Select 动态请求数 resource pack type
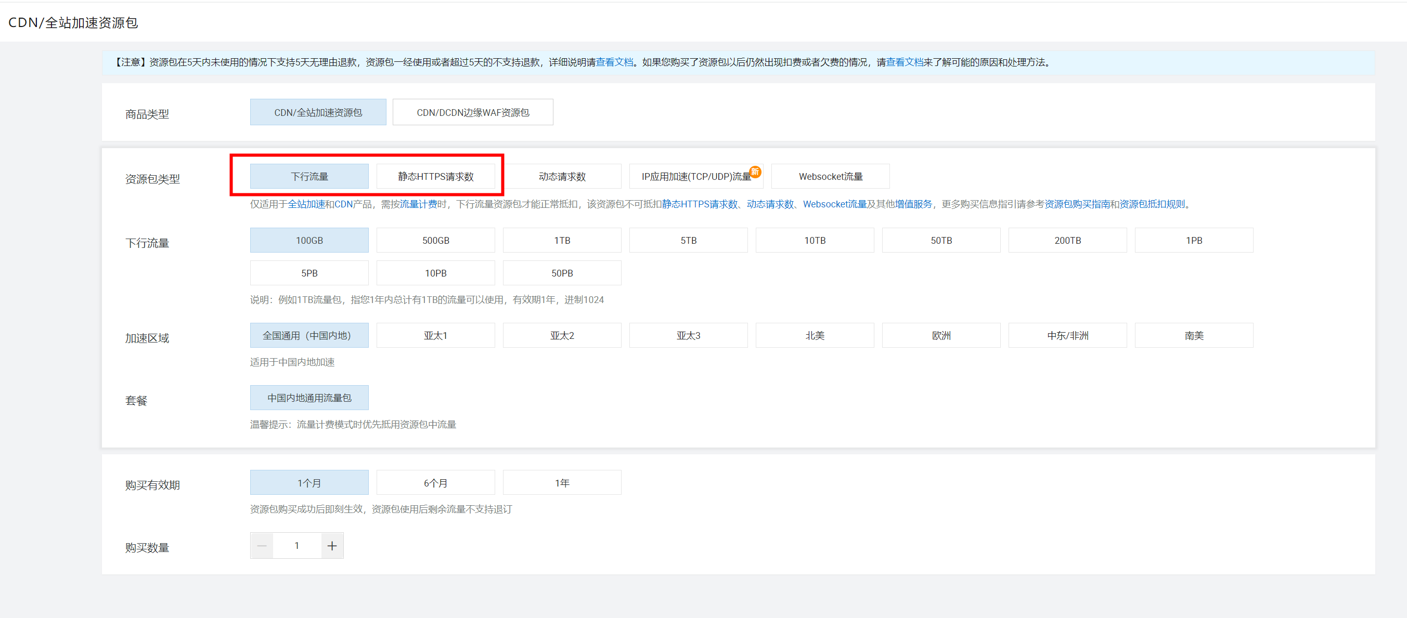This screenshot has height=618, width=1407. point(561,176)
